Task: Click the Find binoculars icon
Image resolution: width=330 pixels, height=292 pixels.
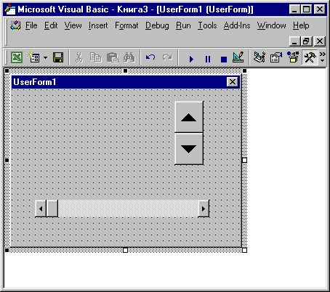Action: point(129,57)
